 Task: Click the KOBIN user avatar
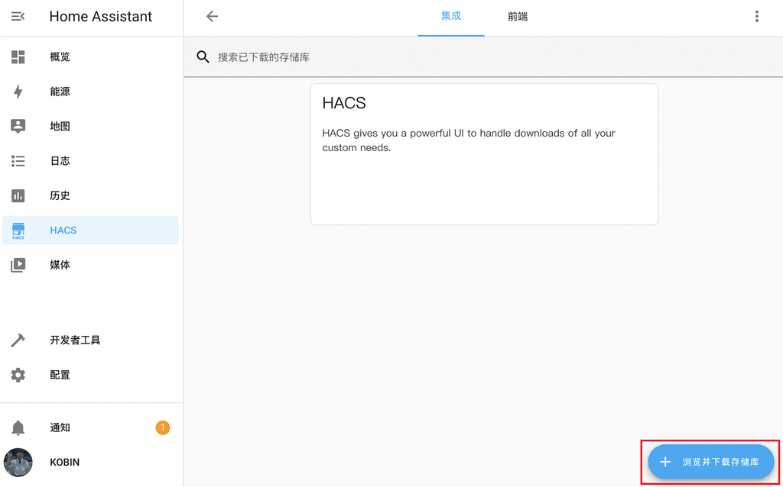pyautogui.click(x=18, y=463)
